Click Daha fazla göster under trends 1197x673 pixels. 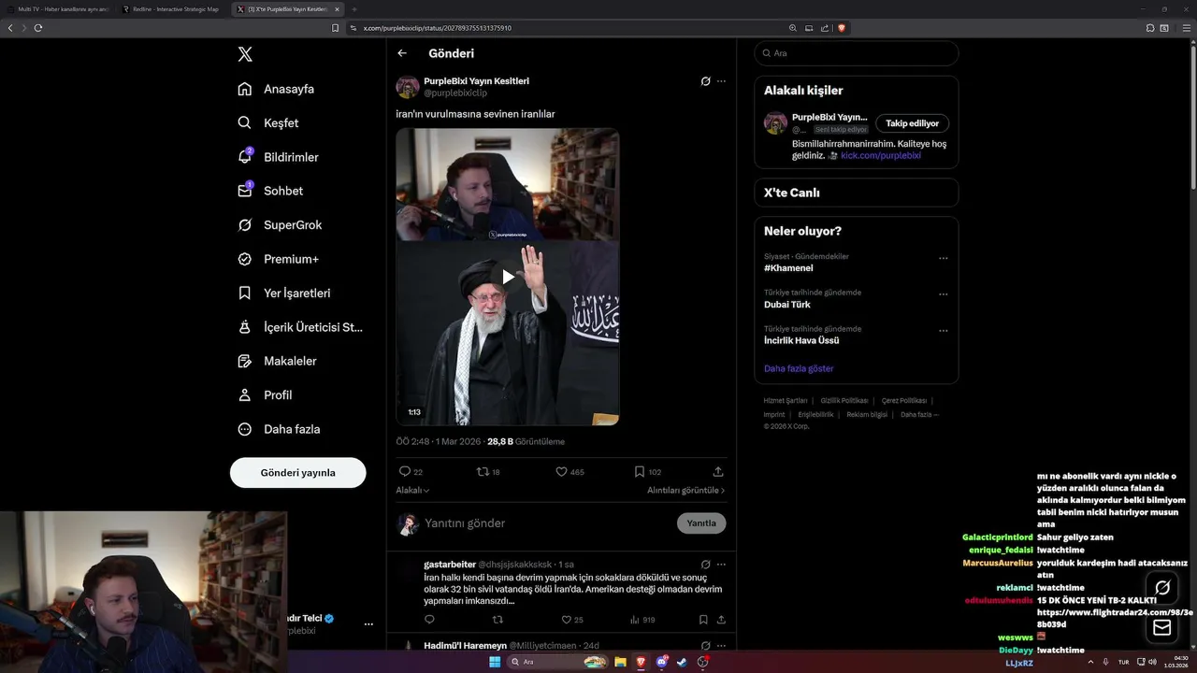click(799, 368)
